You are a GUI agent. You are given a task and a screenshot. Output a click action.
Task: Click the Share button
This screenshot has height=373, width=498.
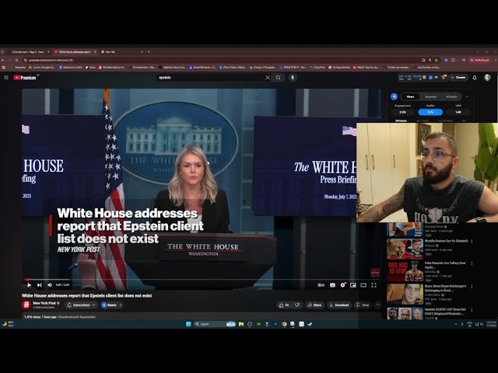[x=314, y=305]
